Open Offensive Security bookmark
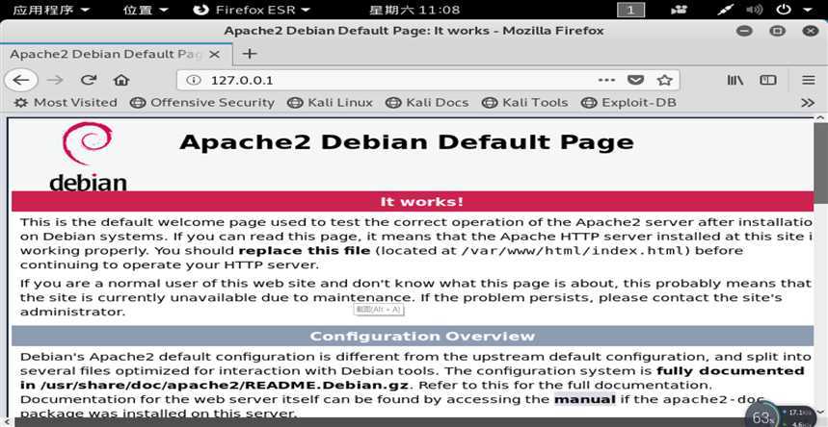The width and height of the screenshot is (828, 427). coord(202,102)
